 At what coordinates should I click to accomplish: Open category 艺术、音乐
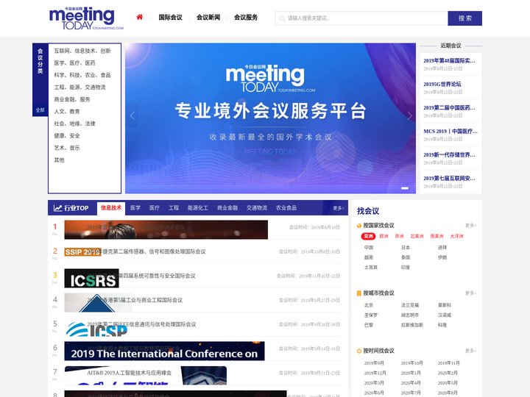coord(67,148)
